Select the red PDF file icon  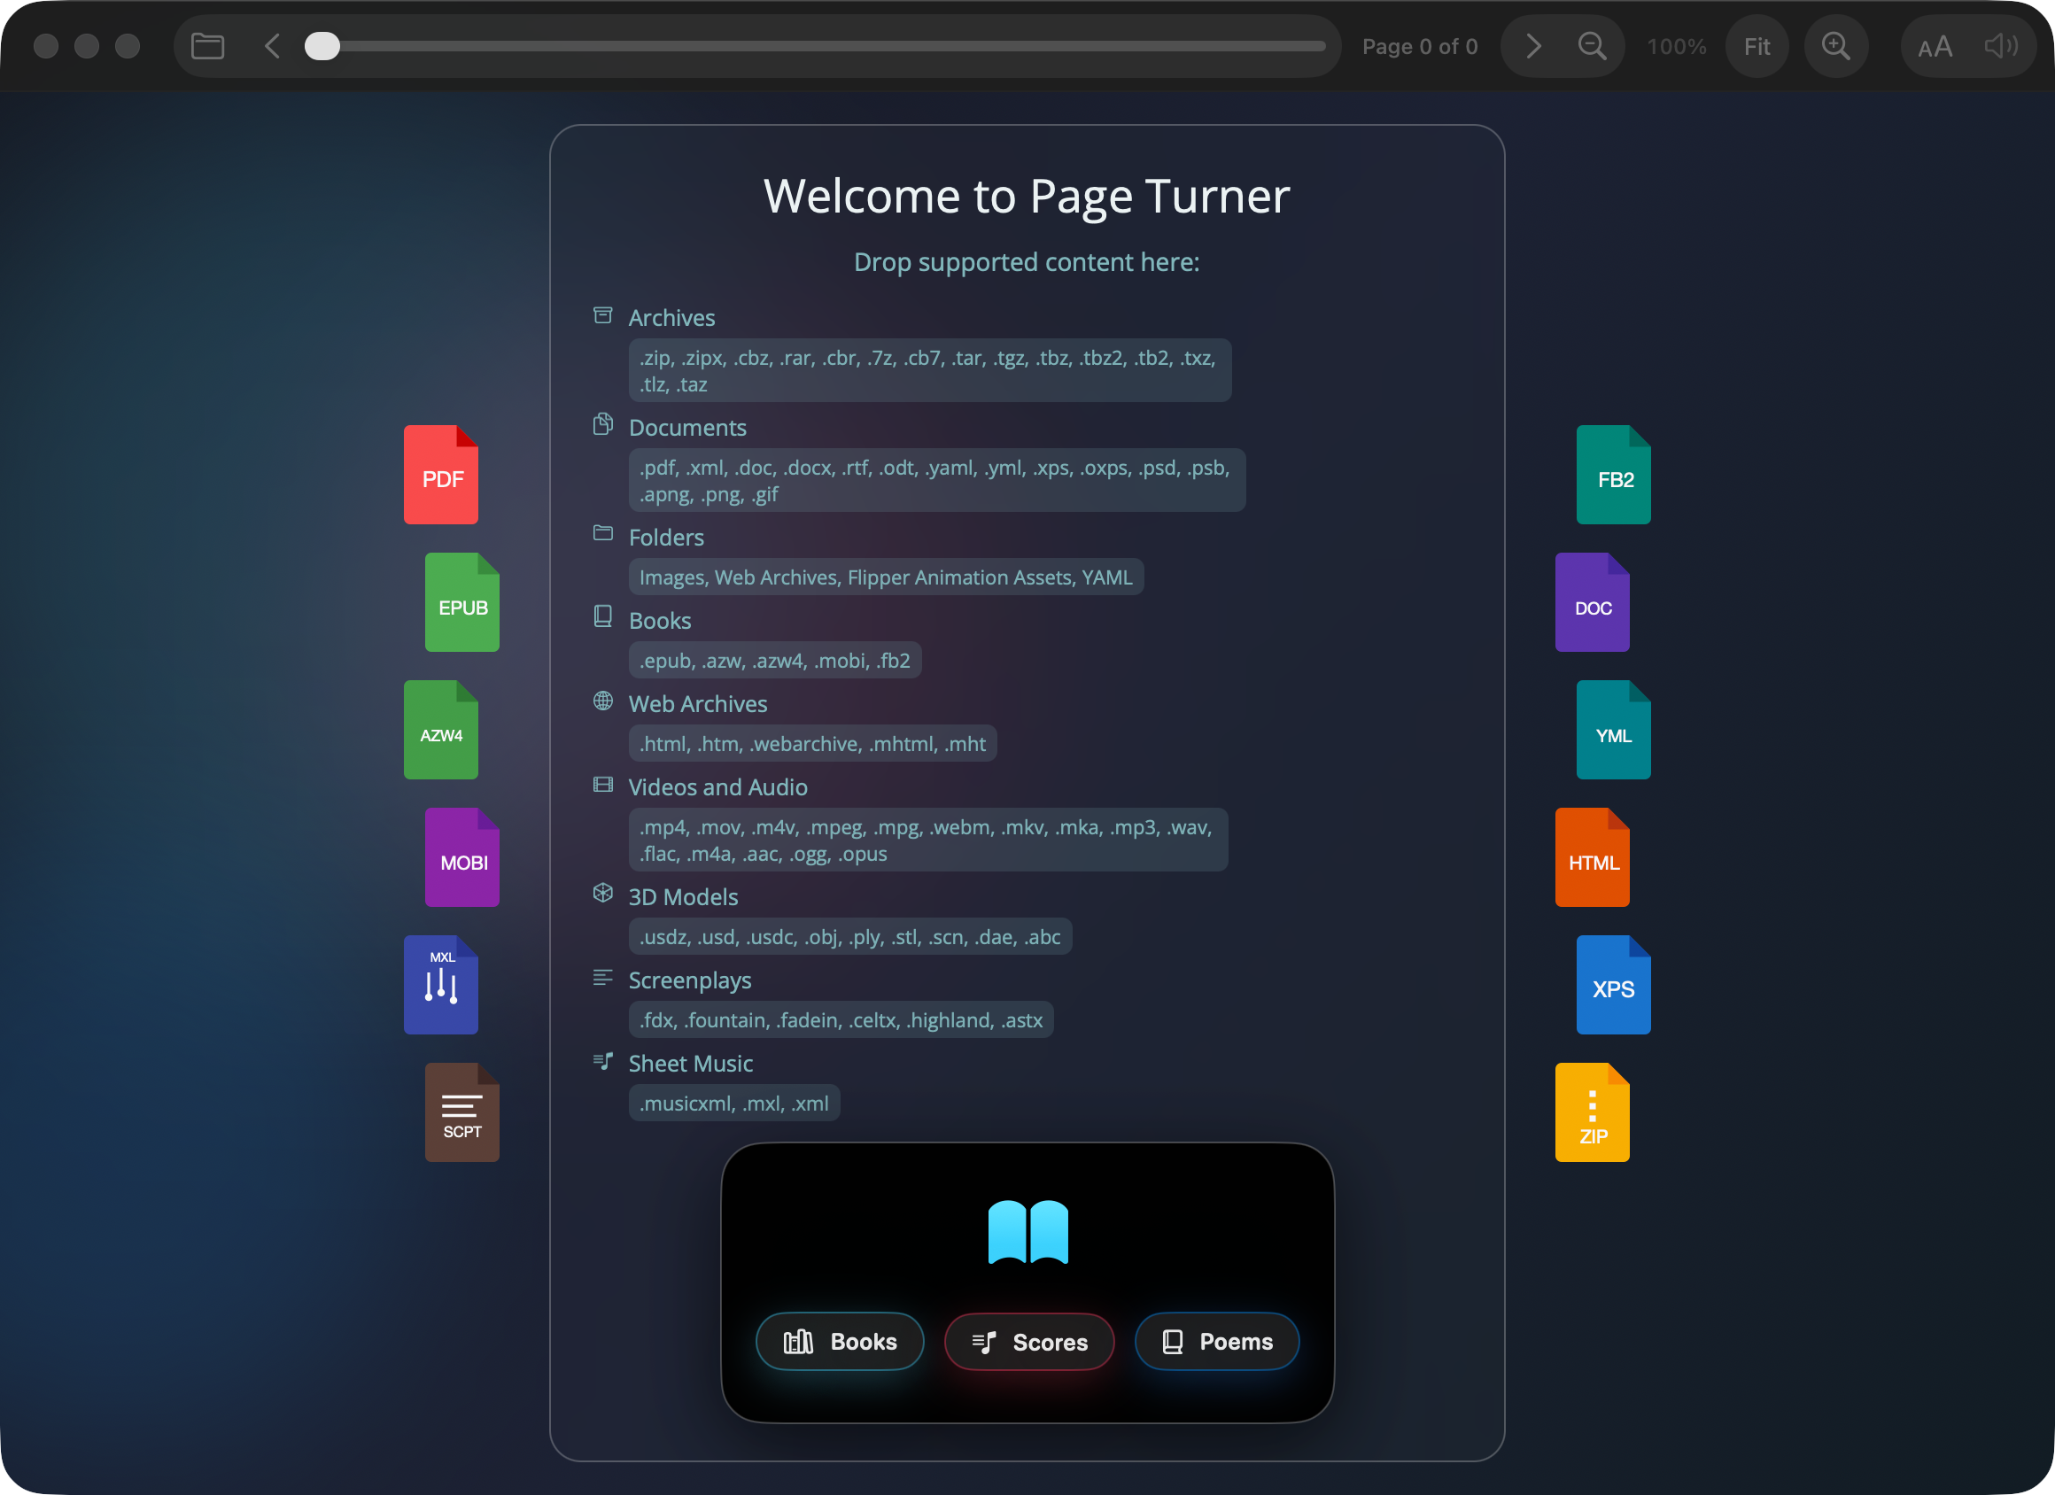coord(441,475)
